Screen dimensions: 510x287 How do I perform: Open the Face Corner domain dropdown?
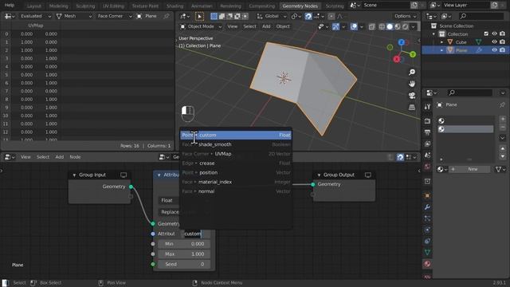coord(114,16)
